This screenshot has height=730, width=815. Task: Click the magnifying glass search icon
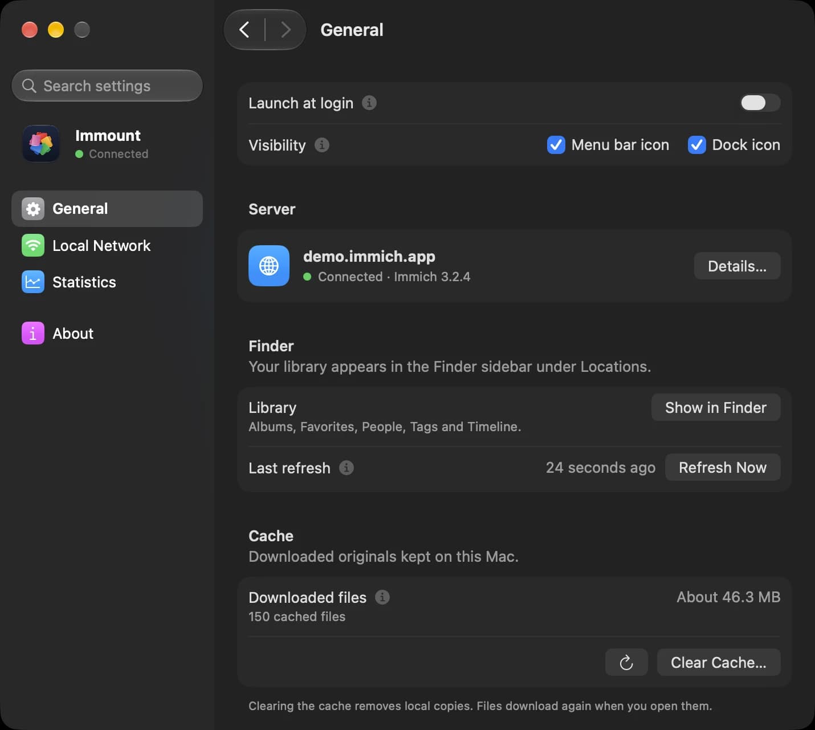pos(29,86)
